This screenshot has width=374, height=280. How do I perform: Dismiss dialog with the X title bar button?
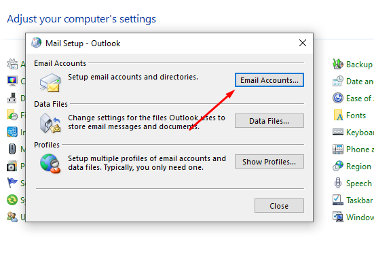[303, 43]
